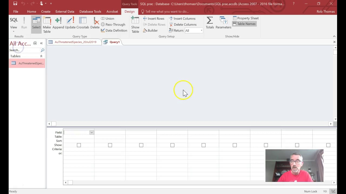This screenshot has width=346, height=194.
Task: Check Show box in first grid column
Action: (79, 145)
